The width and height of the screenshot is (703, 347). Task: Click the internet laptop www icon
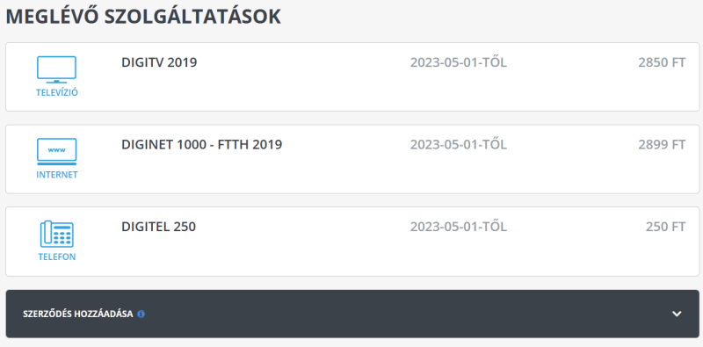coord(56,151)
